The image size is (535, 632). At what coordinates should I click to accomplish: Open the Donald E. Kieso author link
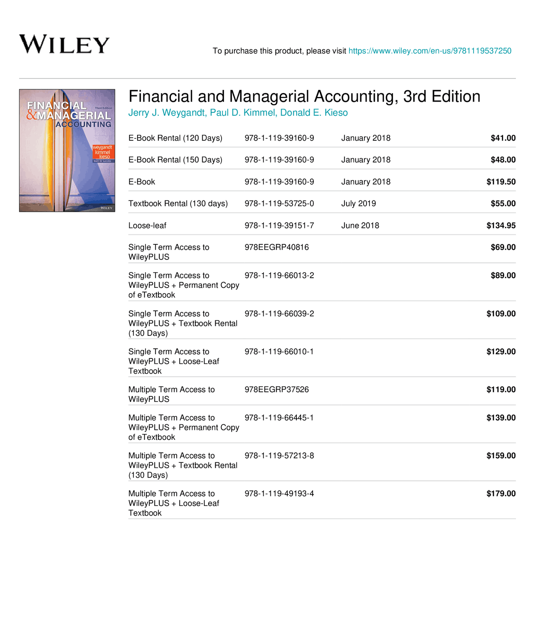tap(314, 113)
